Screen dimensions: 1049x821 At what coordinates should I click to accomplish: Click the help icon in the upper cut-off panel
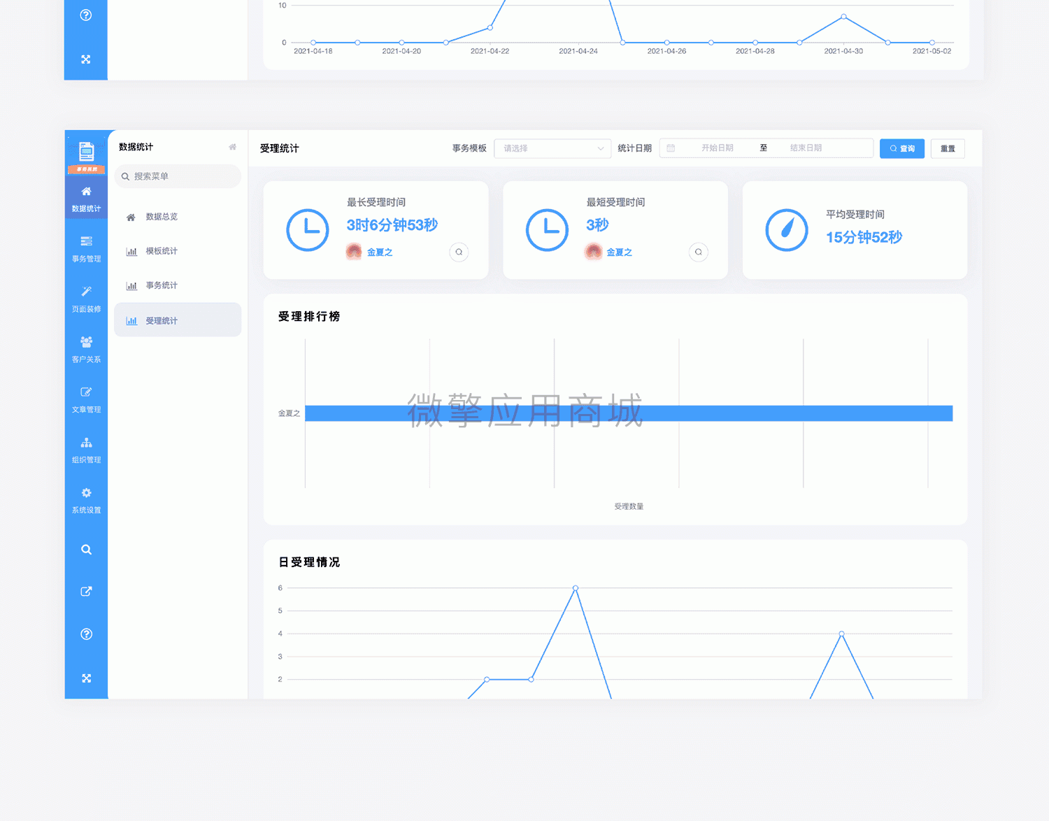(86, 15)
